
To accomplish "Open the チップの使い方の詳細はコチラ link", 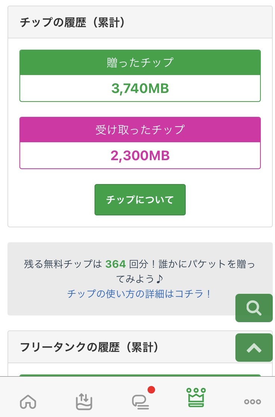I will [139, 294].
